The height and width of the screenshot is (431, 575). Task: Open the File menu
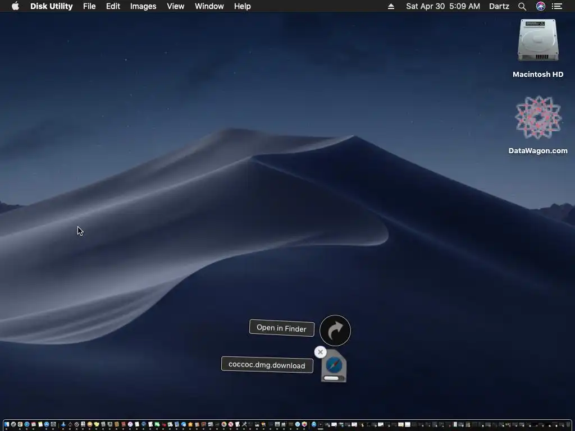[89, 6]
